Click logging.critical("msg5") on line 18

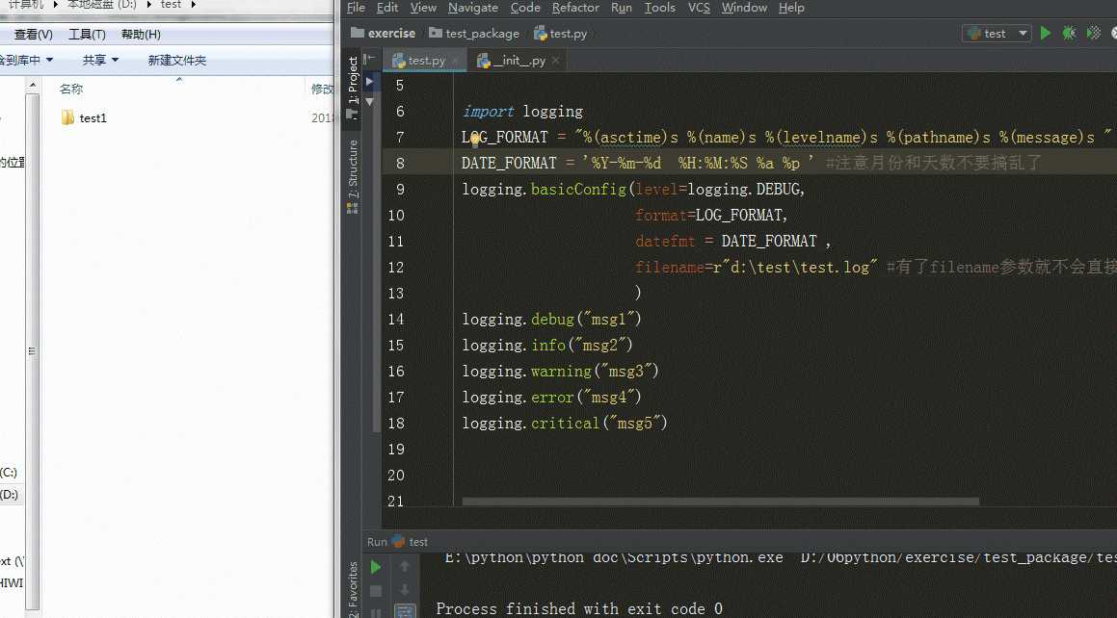564,424
